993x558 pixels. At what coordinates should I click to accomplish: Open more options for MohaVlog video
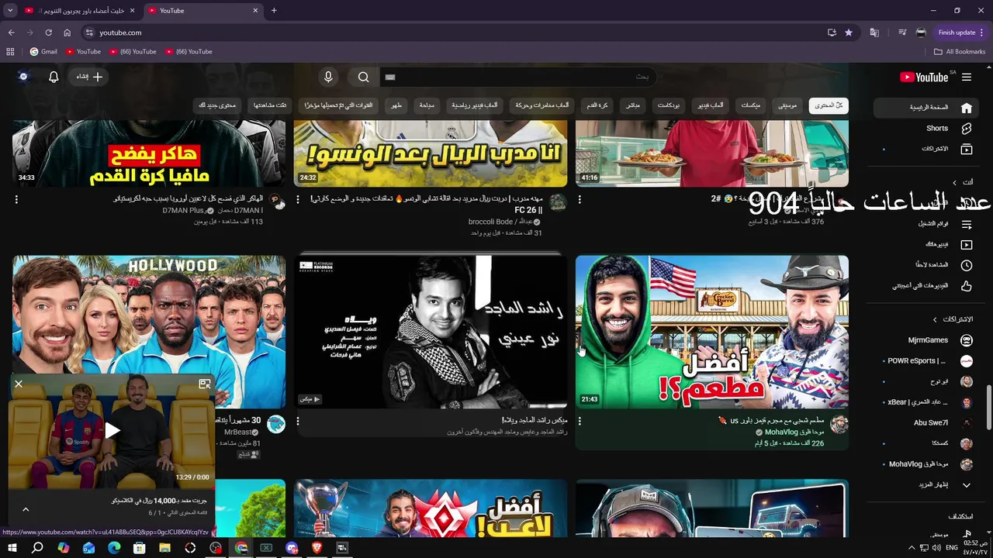pyautogui.click(x=580, y=421)
